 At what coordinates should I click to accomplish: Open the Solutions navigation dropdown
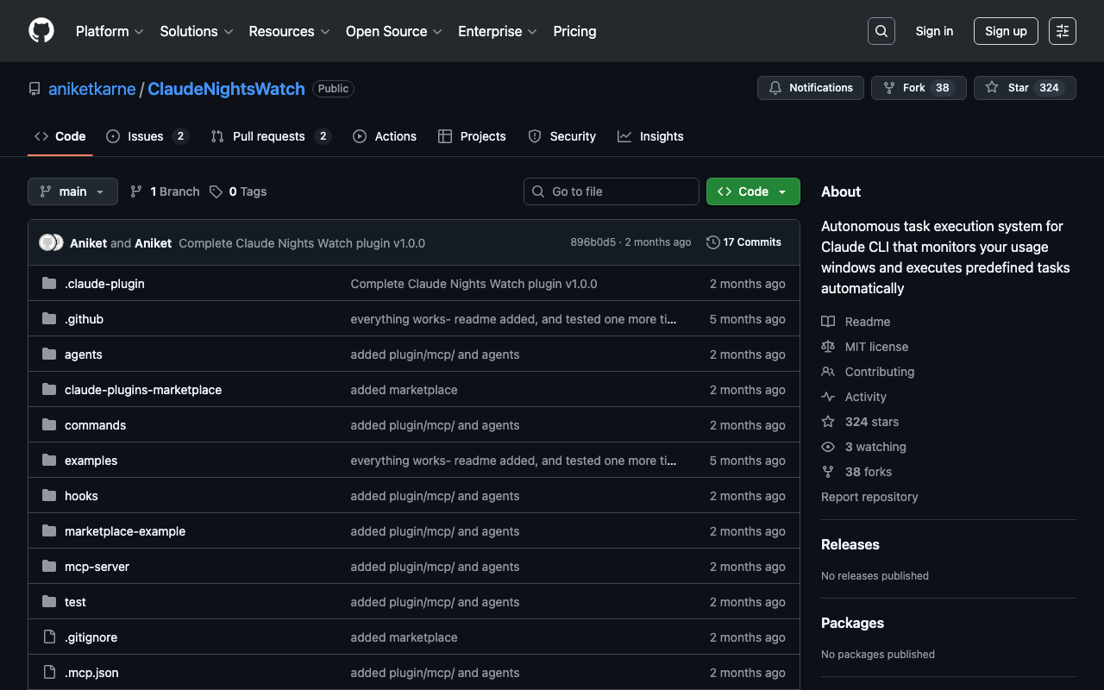196,31
